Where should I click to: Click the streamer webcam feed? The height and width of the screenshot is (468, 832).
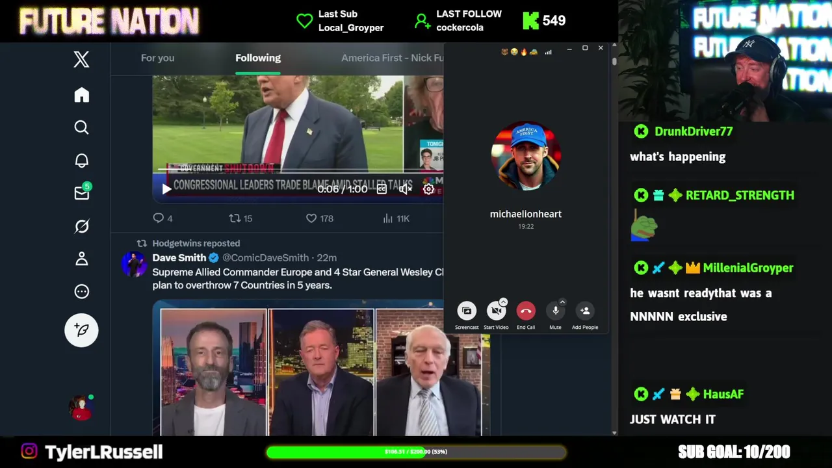(x=725, y=60)
